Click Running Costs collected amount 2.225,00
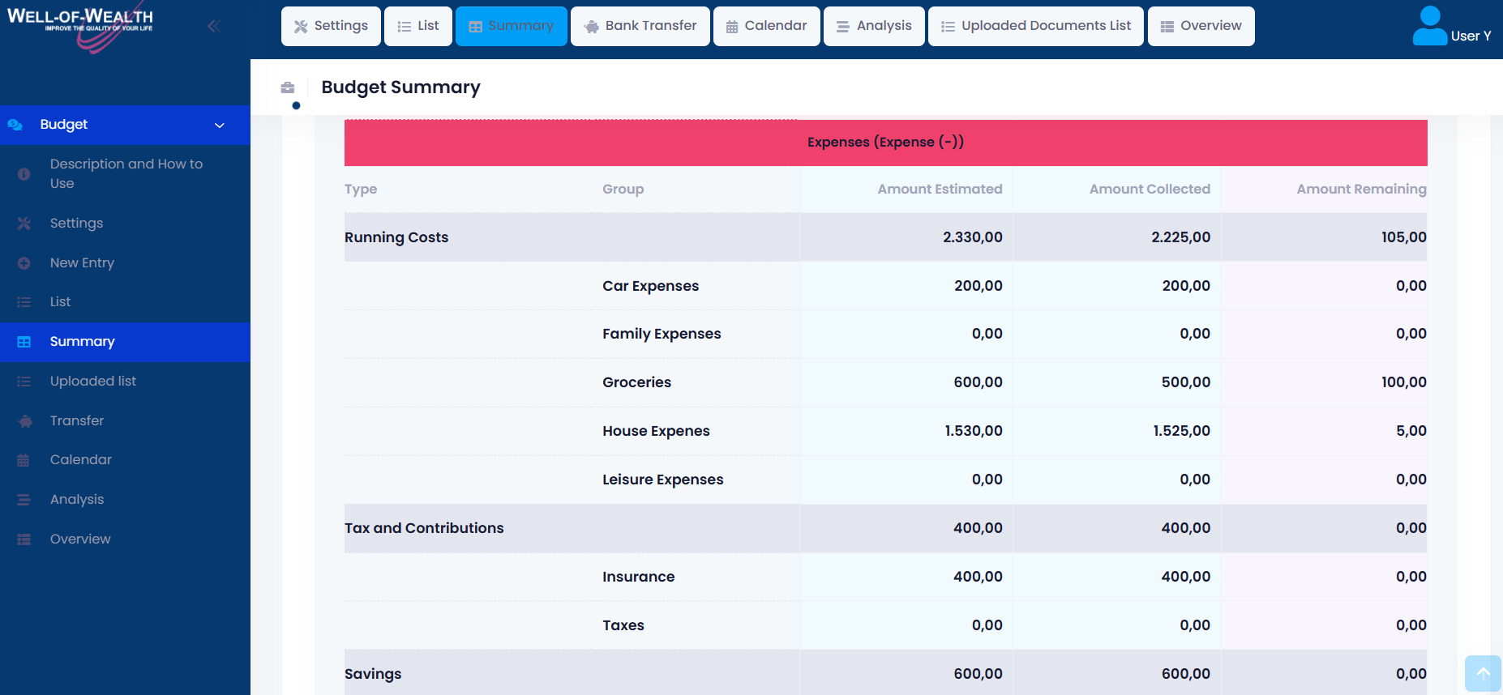Viewport: 1503px width, 695px height. [x=1180, y=237]
